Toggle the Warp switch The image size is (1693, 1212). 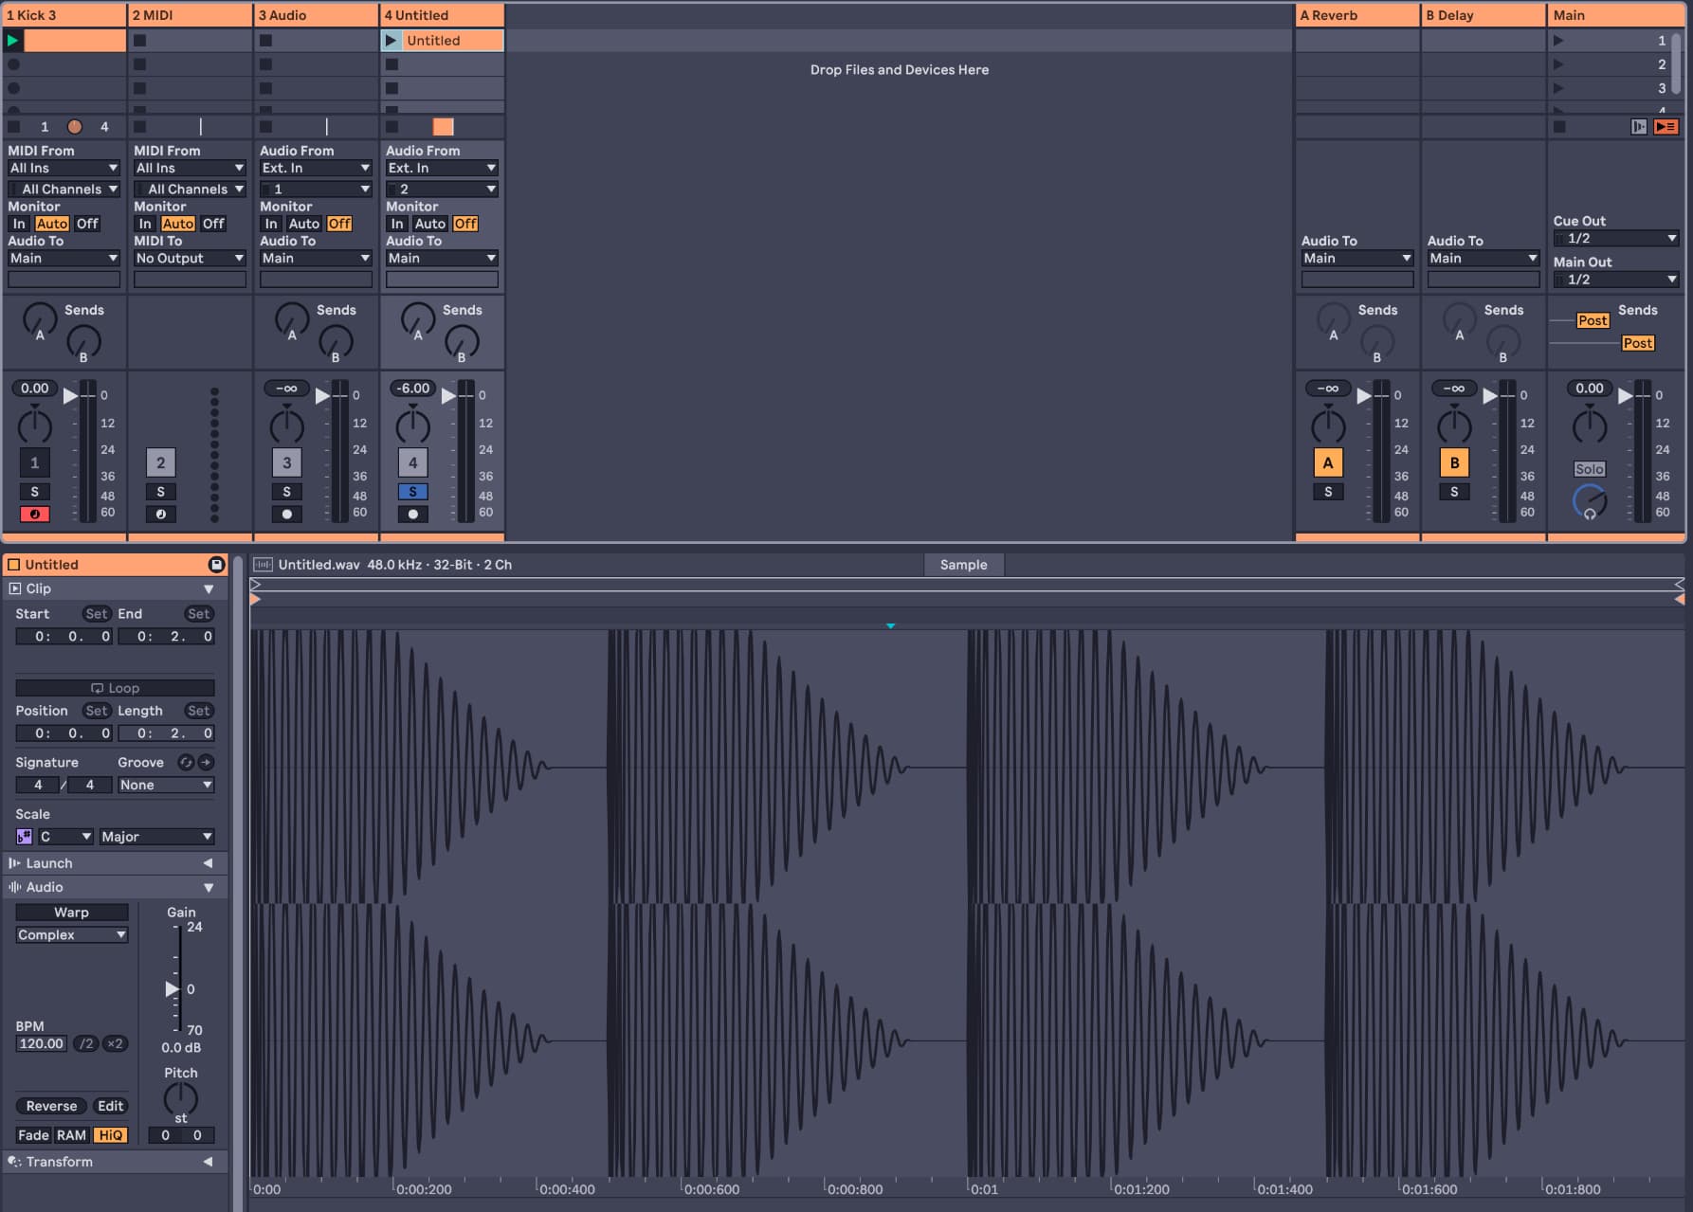click(x=71, y=913)
